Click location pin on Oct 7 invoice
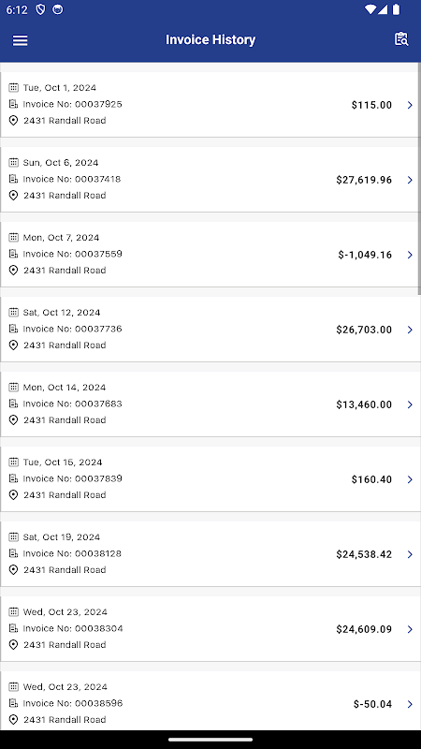This screenshot has width=421, height=749. tap(14, 271)
